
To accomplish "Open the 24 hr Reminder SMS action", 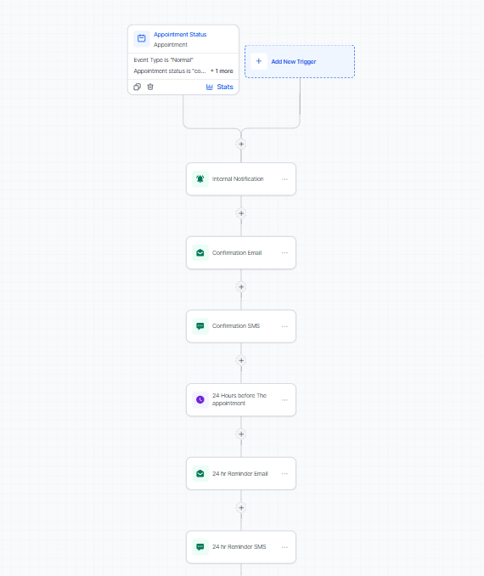I will click(x=241, y=547).
